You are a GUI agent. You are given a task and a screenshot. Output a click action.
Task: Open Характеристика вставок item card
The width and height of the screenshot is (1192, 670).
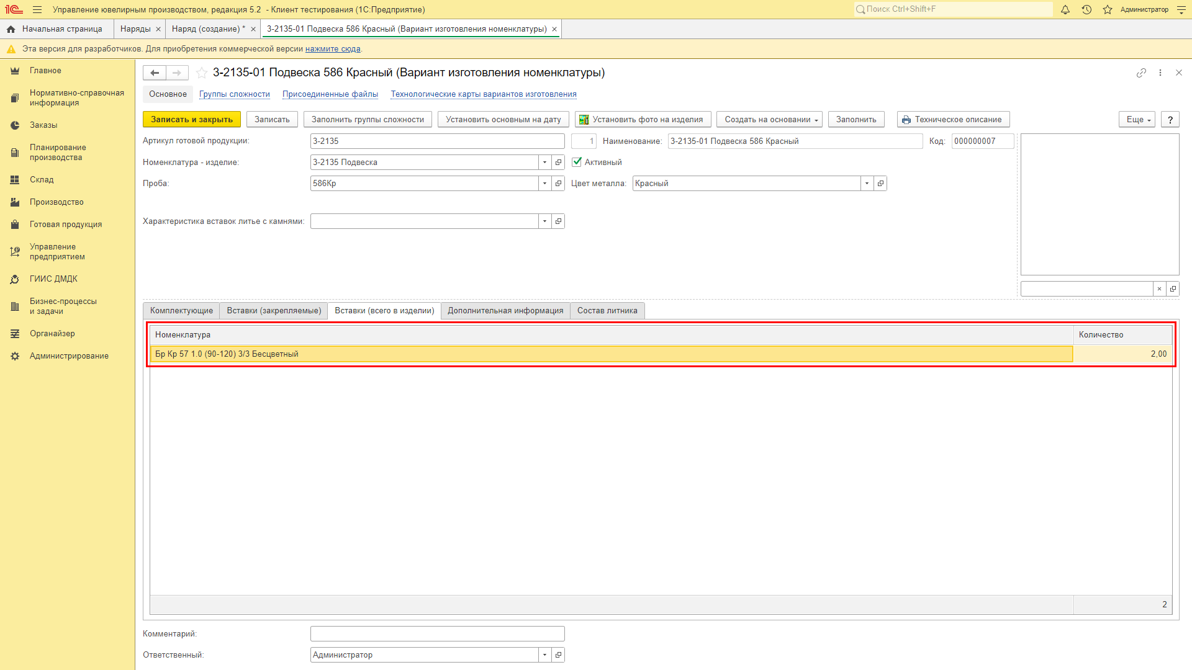click(x=558, y=221)
